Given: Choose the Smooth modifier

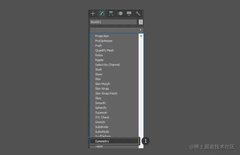Looking at the screenshot, I should (x=100, y=103).
